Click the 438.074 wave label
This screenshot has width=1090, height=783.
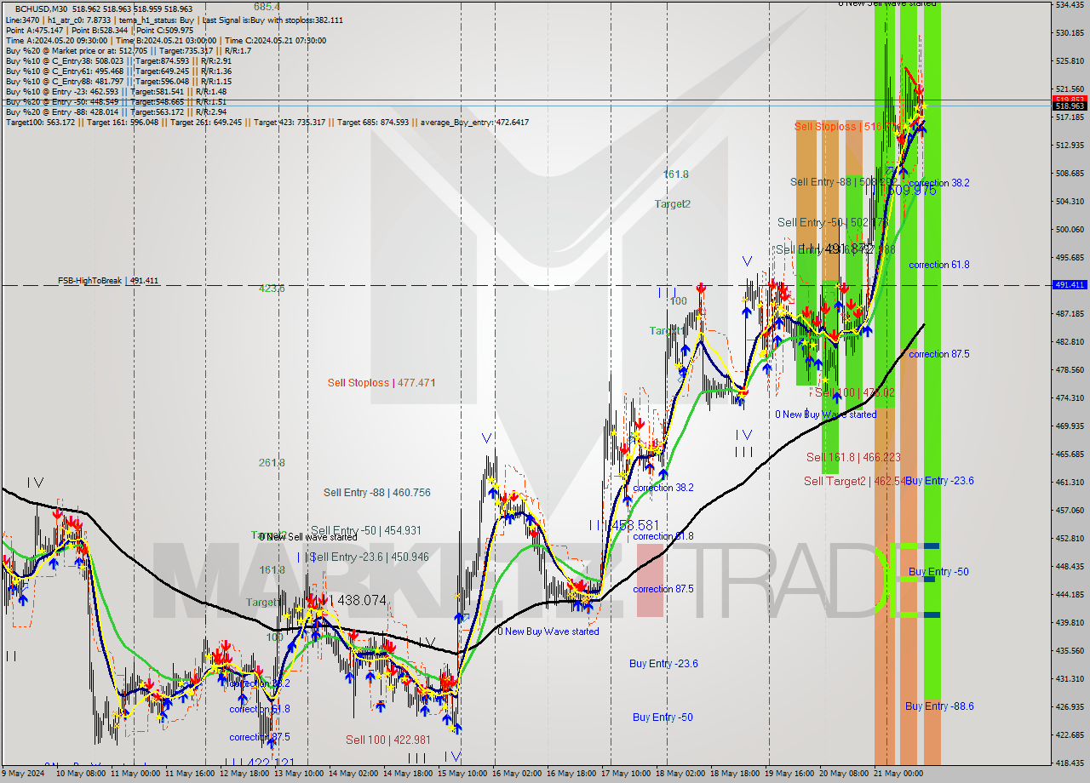(x=362, y=600)
